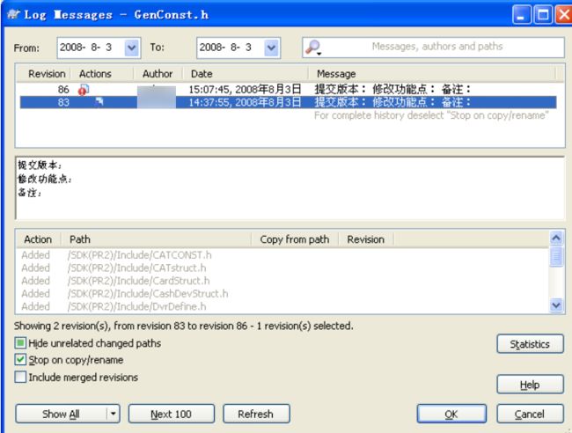Click the Statistics button

click(x=530, y=343)
